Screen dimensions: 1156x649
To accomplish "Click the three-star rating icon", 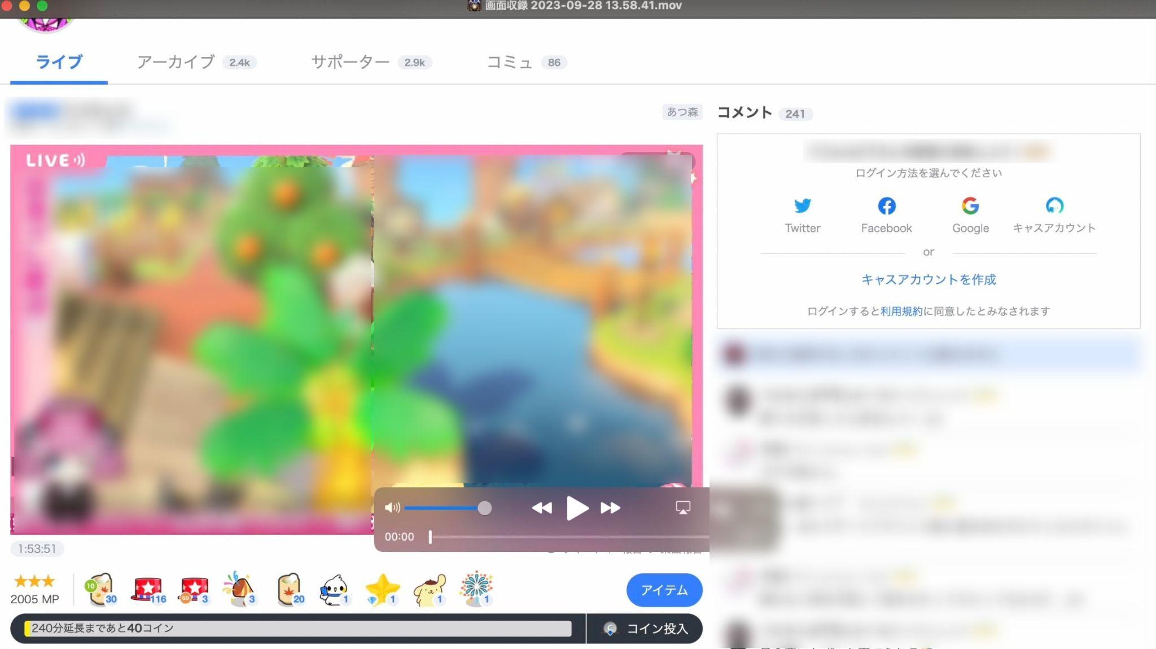I will point(34,581).
